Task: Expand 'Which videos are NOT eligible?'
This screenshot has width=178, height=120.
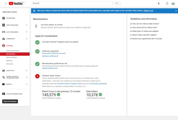Action: point(143,35)
